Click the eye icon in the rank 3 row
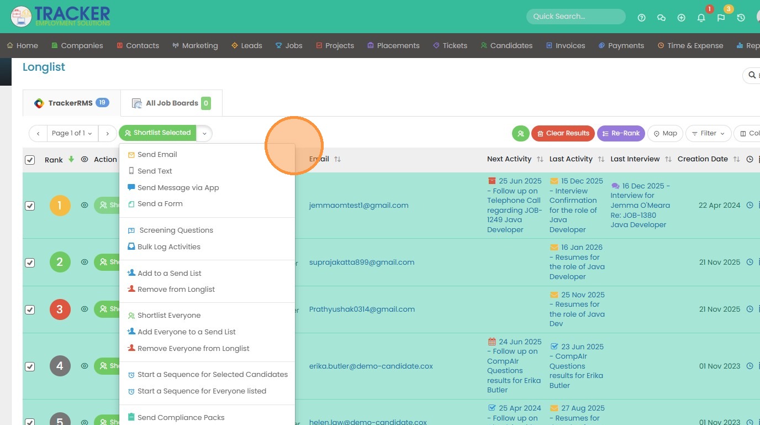760x425 pixels. (x=85, y=309)
